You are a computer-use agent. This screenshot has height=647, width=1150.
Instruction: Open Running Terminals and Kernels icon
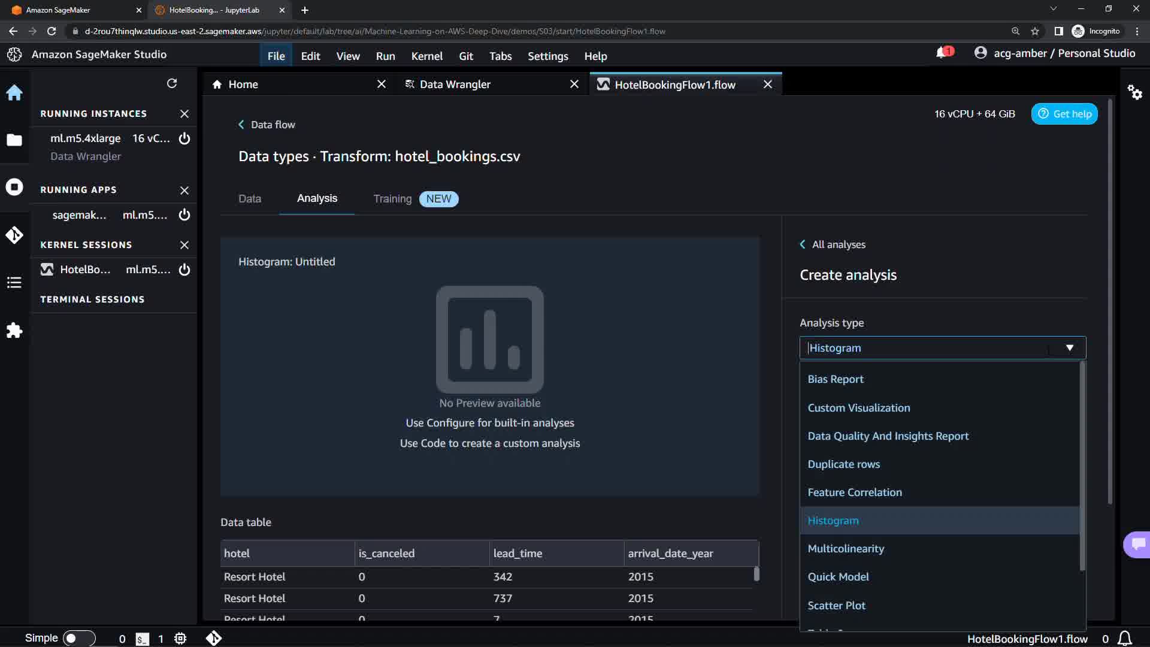click(14, 187)
